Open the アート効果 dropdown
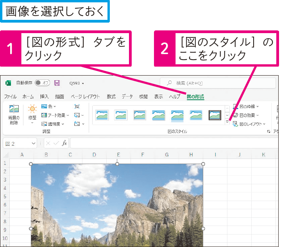Screen dimensions: 306x247 click(55, 115)
